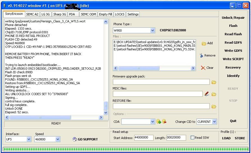Click the Write SCRIPT button
The width and height of the screenshot is (251, 153).
coord(233,59)
